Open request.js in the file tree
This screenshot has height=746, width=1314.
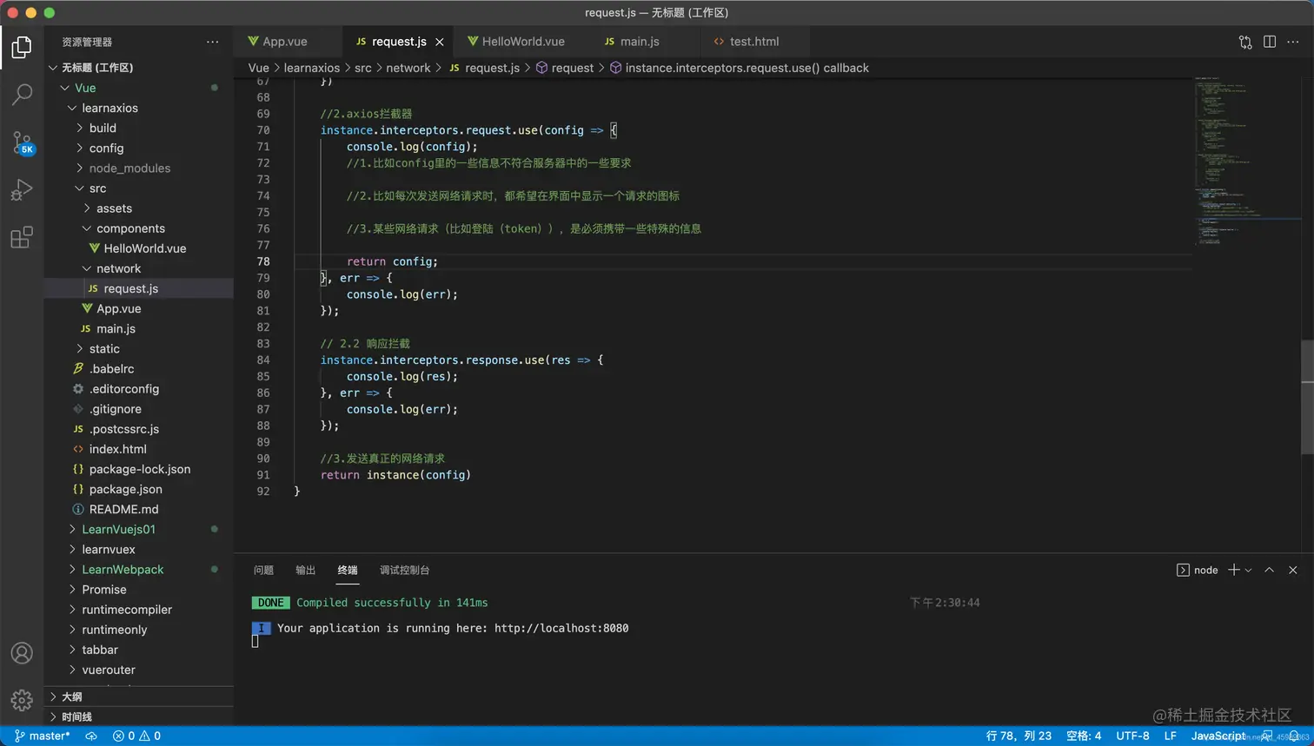point(139,288)
